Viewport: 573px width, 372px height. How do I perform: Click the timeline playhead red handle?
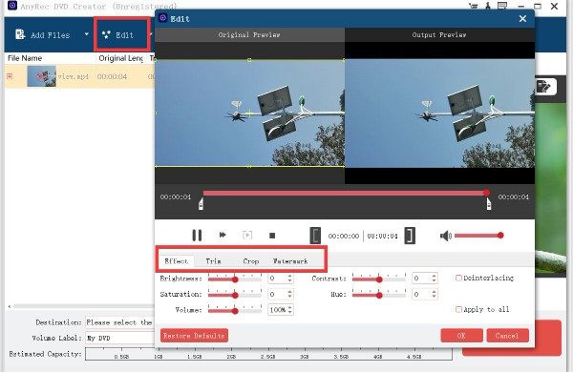pos(486,193)
